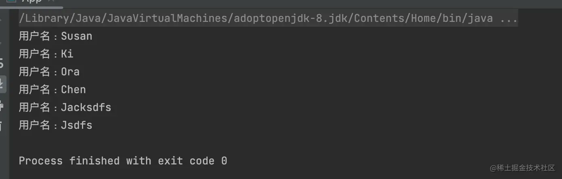Click the down-arrow icon at gutter top
562x179 pixels.
coord(2,42)
